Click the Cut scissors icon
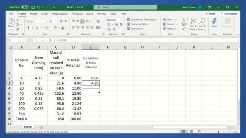The image size is (246, 138). 17,20
